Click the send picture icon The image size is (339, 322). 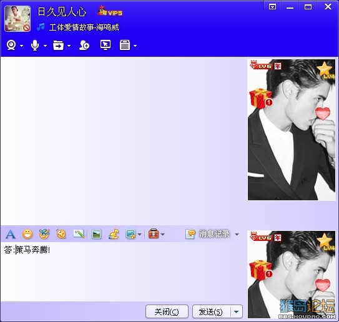point(96,234)
